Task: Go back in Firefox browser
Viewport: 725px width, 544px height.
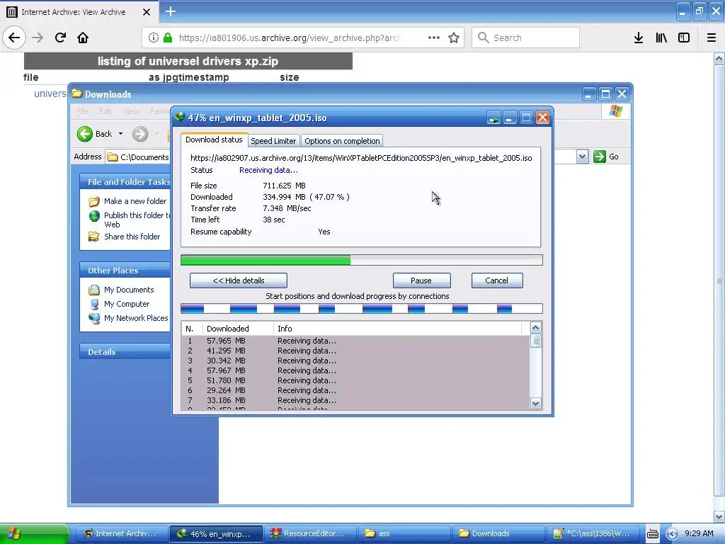Action: [x=14, y=38]
